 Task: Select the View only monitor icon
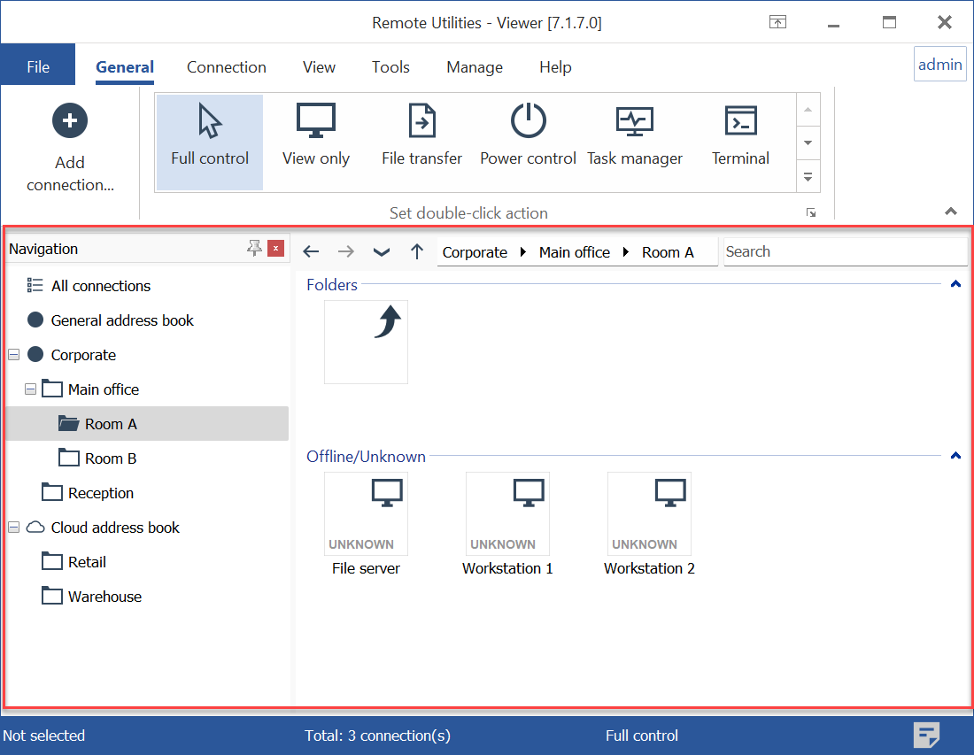[x=316, y=121]
